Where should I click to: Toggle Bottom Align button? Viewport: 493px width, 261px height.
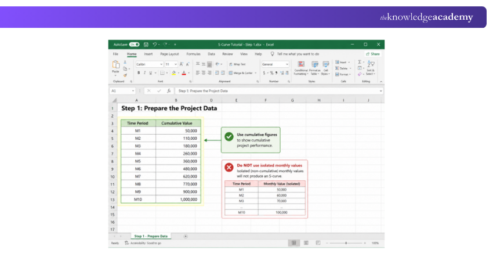pos(209,64)
